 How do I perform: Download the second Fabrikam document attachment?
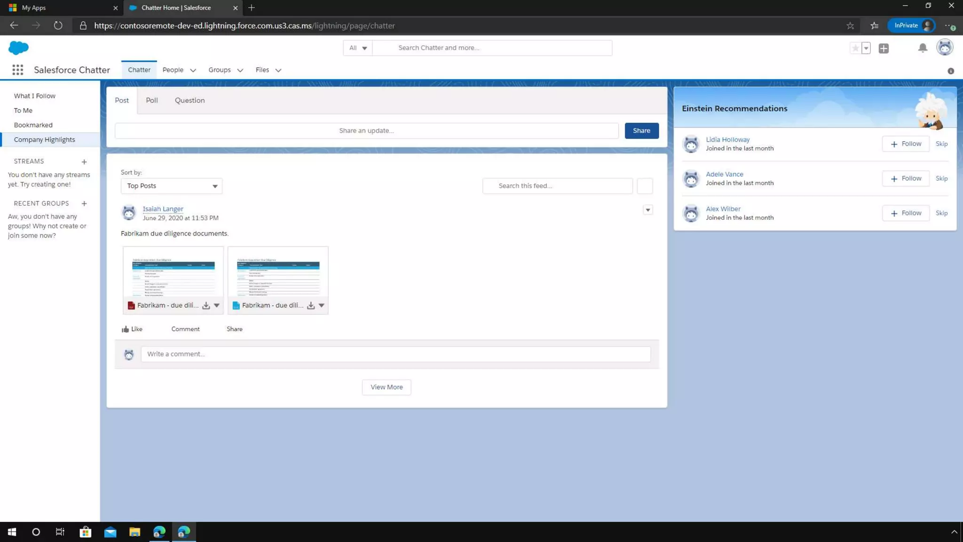point(311,305)
